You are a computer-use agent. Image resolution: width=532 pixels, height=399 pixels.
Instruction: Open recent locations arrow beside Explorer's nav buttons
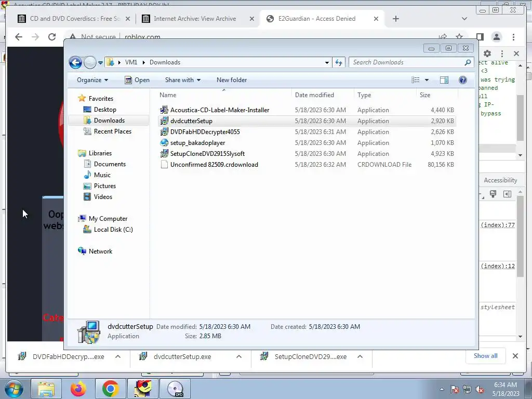pos(100,63)
